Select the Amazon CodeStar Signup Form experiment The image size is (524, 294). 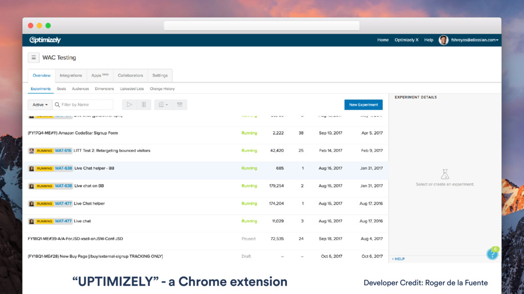73,133
